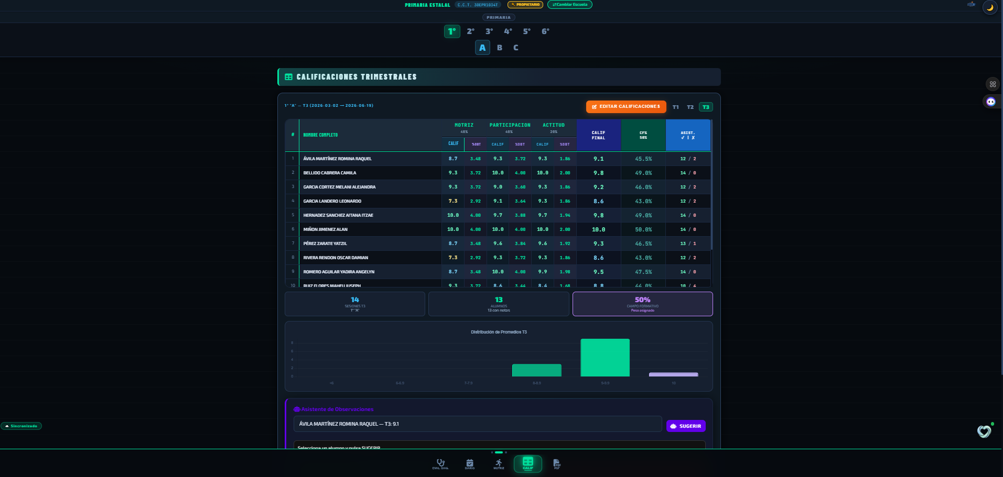Click the 13 / 1 attendance for Pérez Zarate
This screenshot has width=1003, height=477.
pyautogui.click(x=688, y=243)
